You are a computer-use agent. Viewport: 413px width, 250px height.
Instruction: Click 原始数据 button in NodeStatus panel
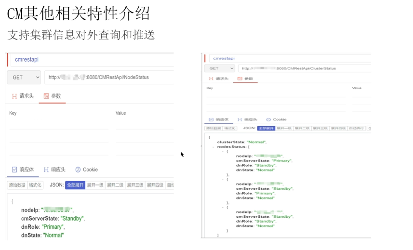tap(17, 185)
